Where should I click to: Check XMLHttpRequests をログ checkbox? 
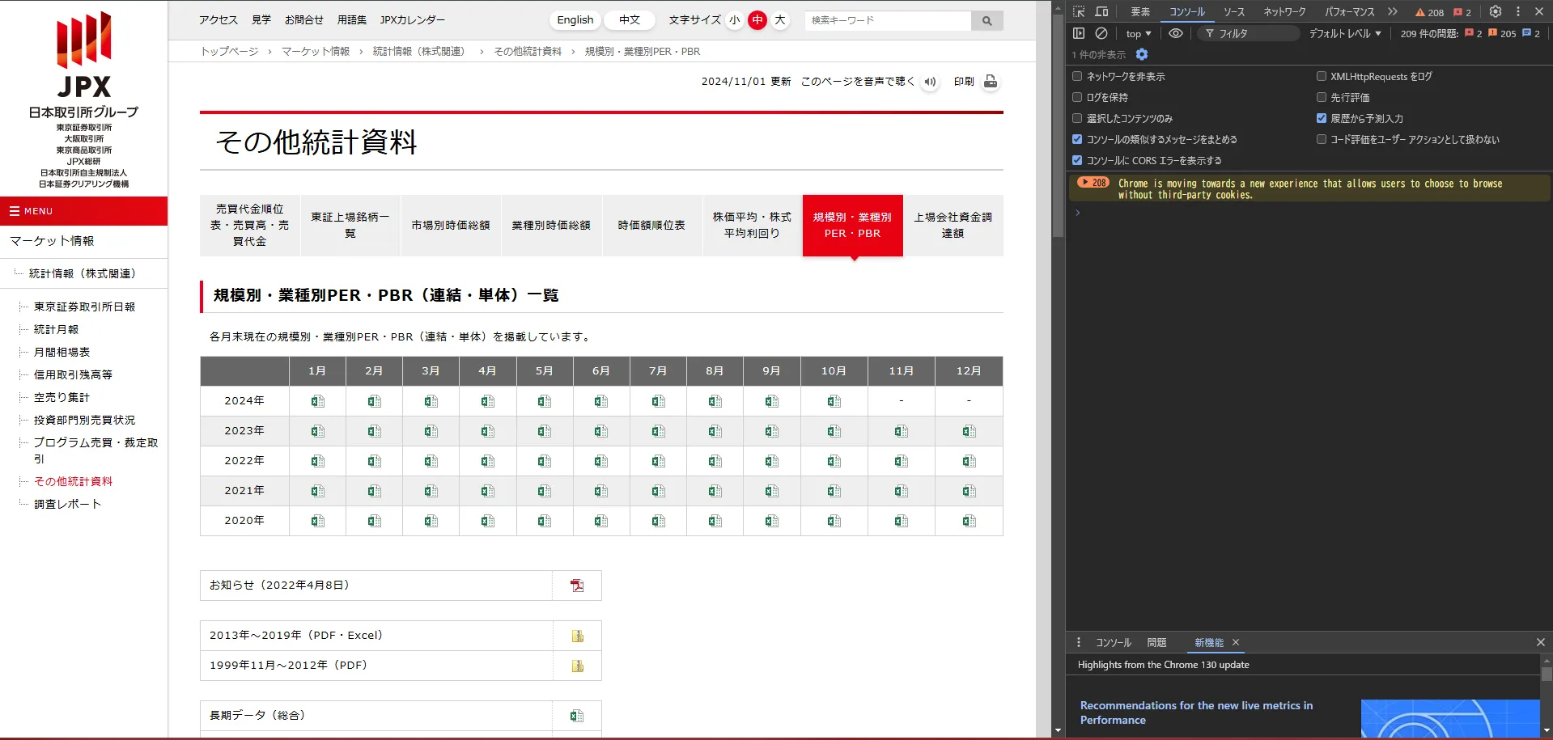tap(1322, 76)
